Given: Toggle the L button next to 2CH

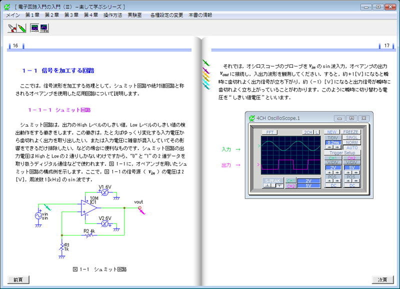Looking at the screenshot, I should click(x=316, y=132).
